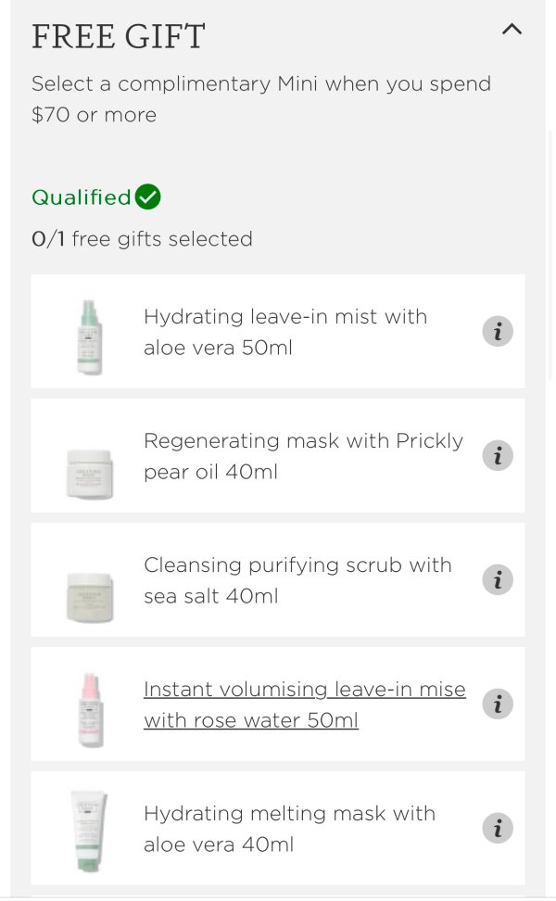This screenshot has width=556, height=901.
Task: Show info for Cleansing purifying scrub
Action: pyautogui.click(x=498, y=579)
